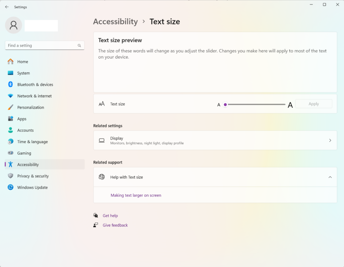This screenshot has height=267, width=344.
Task: Open Making text larger on screen link
Action: tap(136, 195)
